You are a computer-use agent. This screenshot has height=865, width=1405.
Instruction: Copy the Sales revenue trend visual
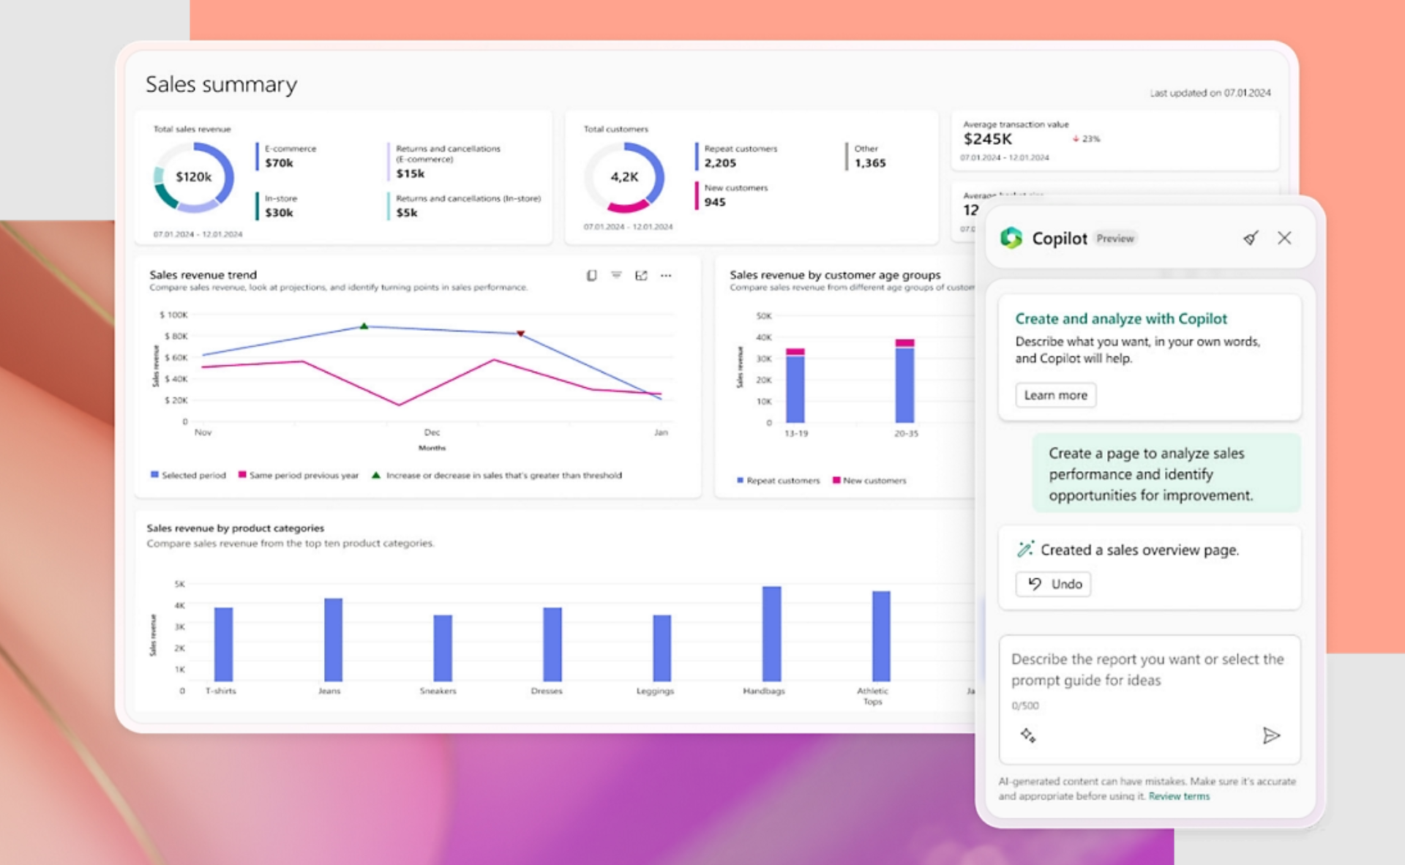[592, 276]
